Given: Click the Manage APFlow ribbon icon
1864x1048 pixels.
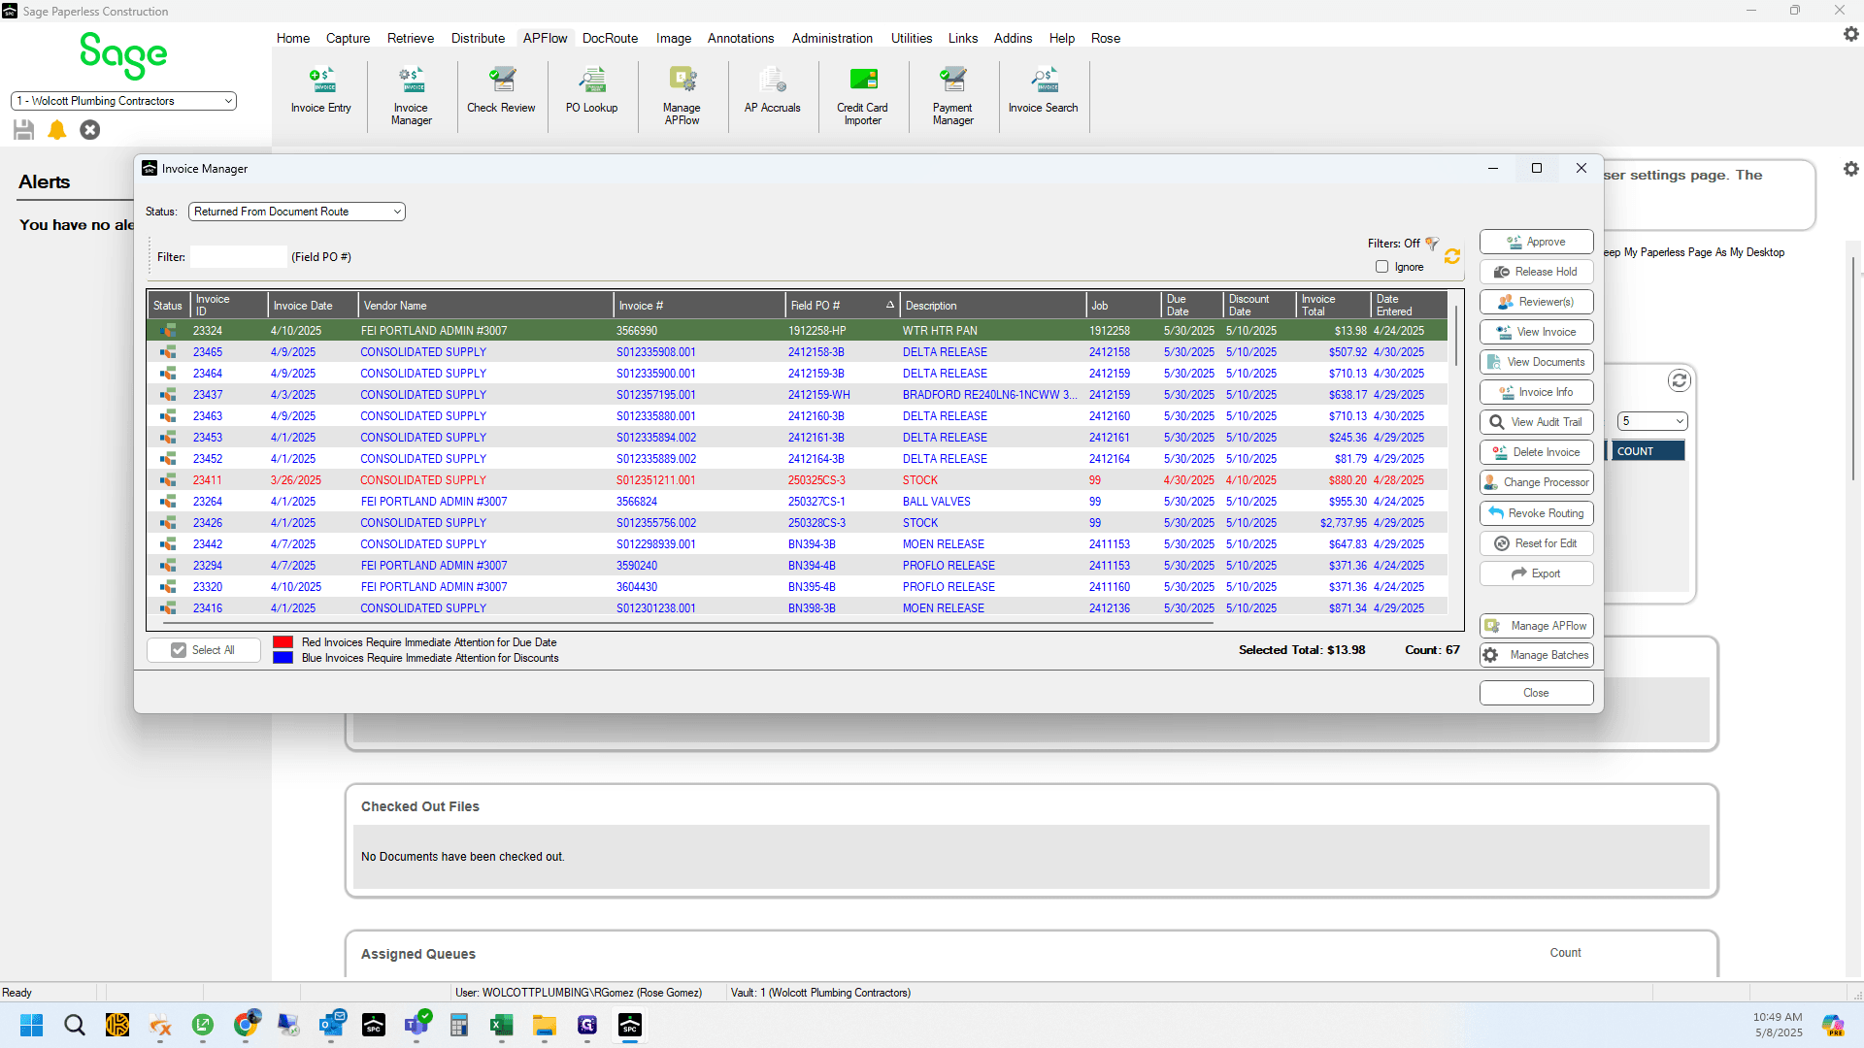Looking at the screenshot, I should tap(682, 95).
